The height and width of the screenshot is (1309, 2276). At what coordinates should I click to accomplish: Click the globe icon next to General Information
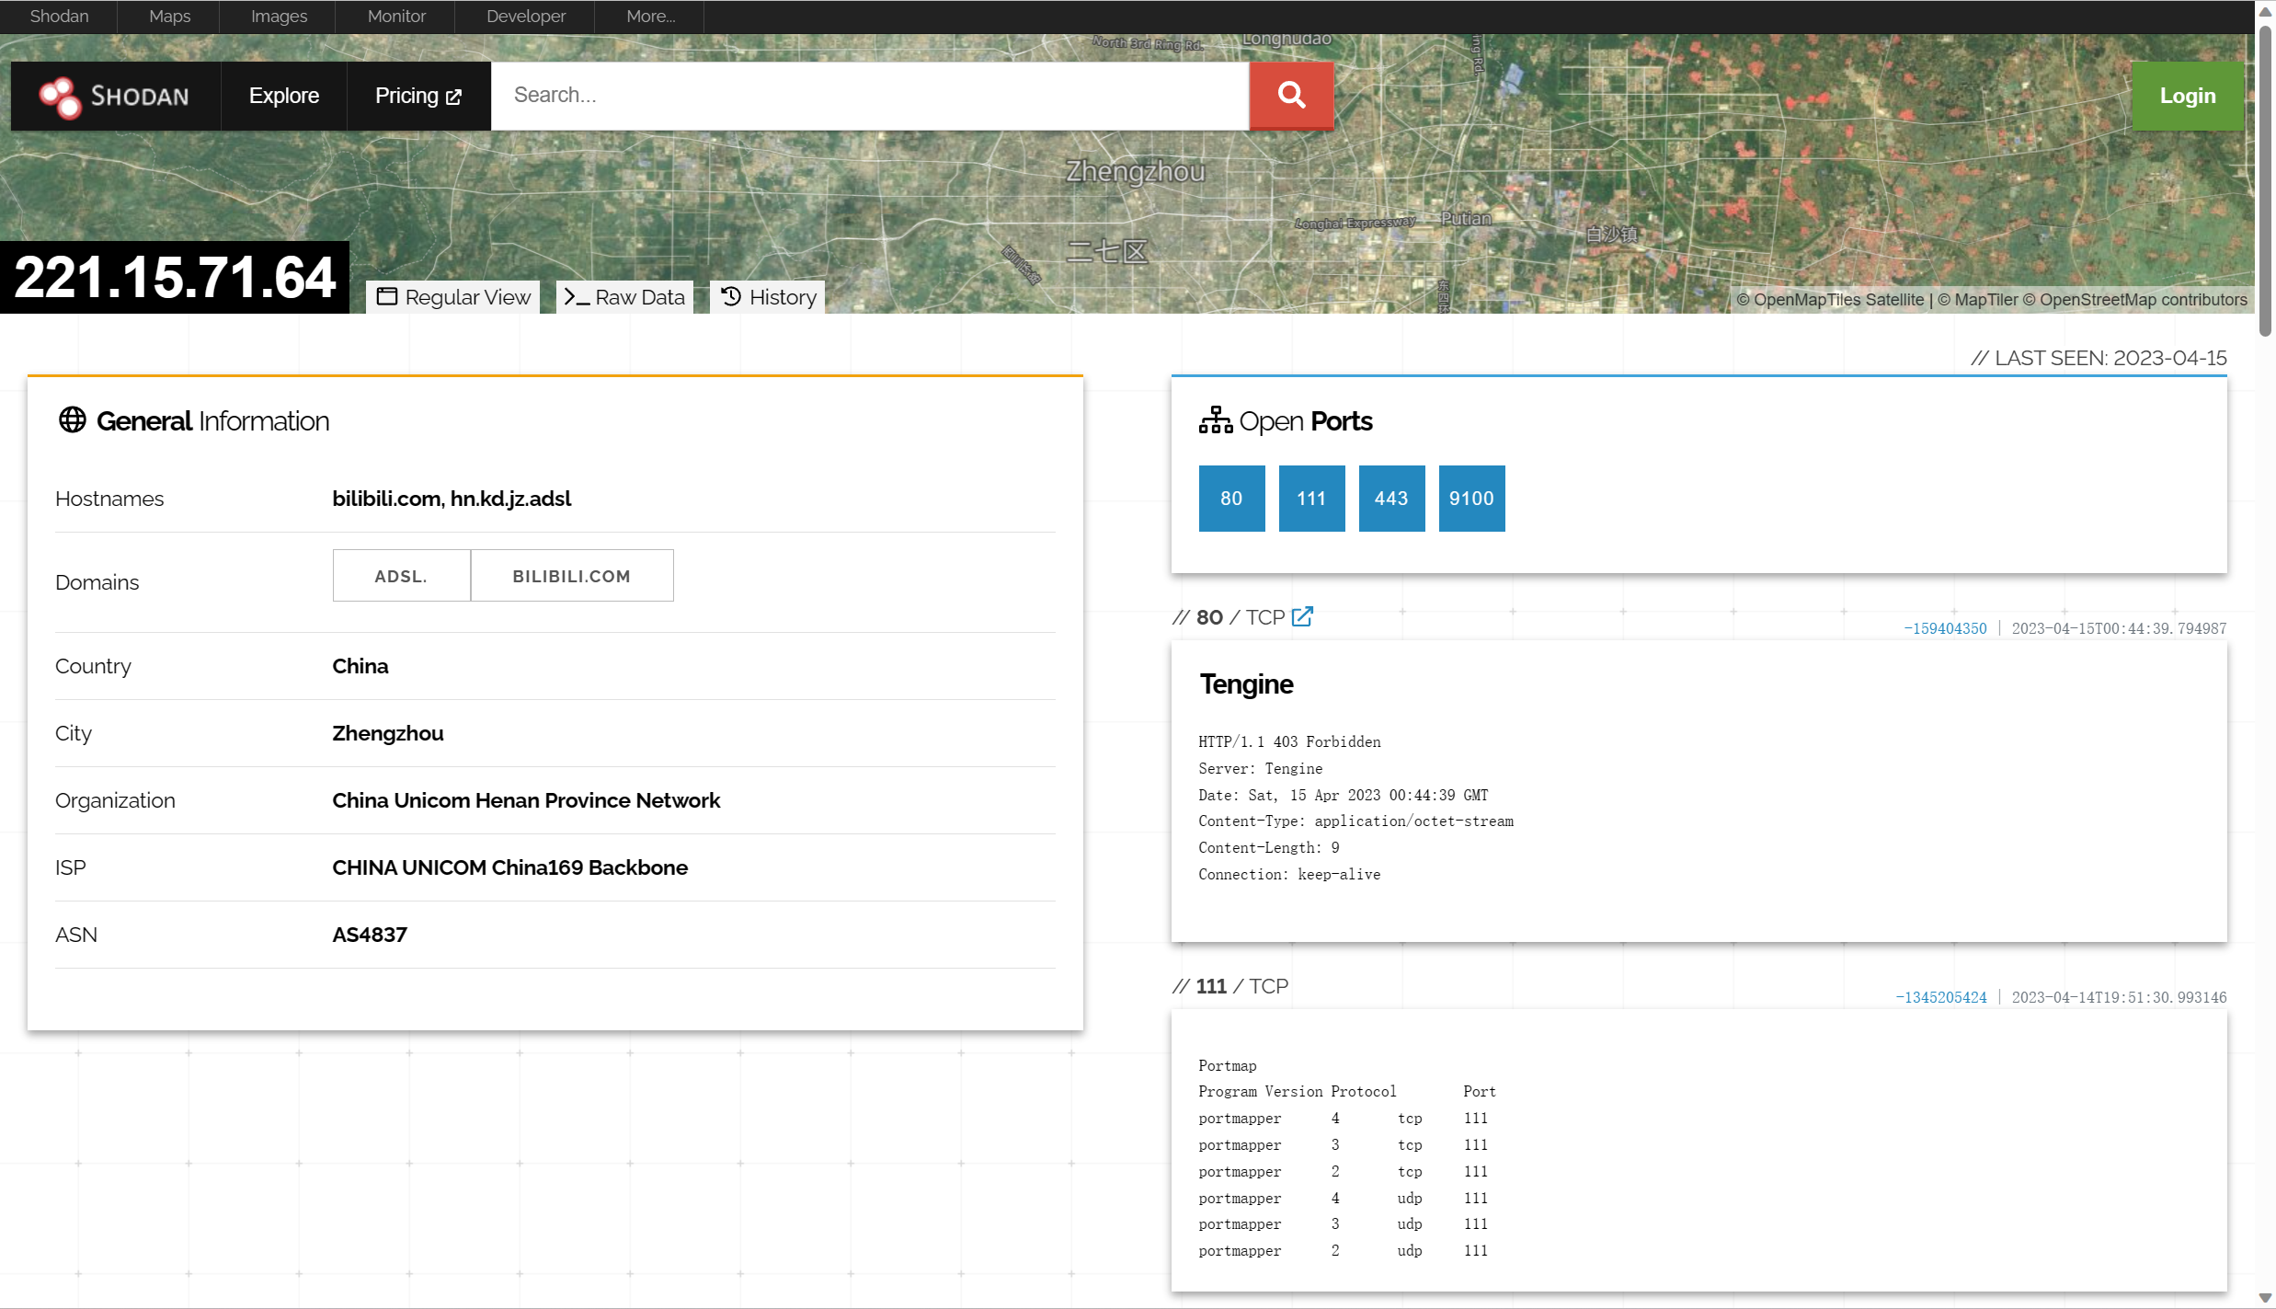(x=73, y=420)
